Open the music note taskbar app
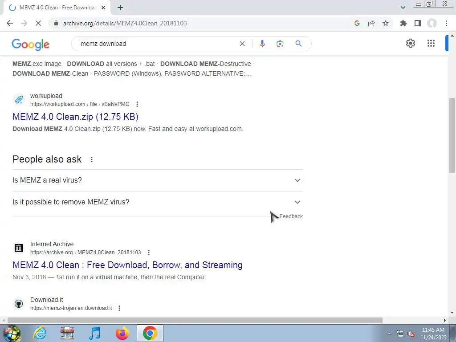Image resolution: width=456 pixels, height=342 pixels. click(x=94, y=333)
